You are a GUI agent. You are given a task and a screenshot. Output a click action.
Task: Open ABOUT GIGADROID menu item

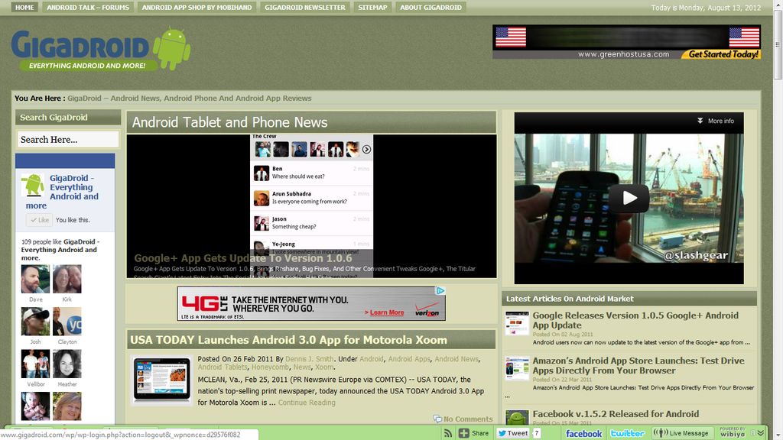(x=430, y=7)
